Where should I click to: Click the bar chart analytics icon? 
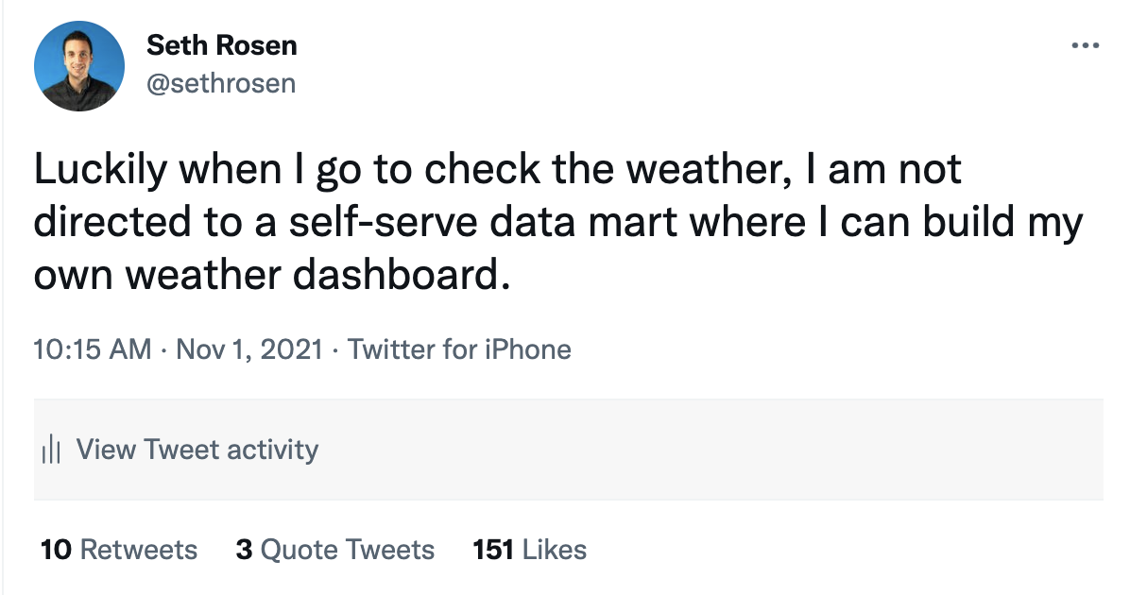51,450
